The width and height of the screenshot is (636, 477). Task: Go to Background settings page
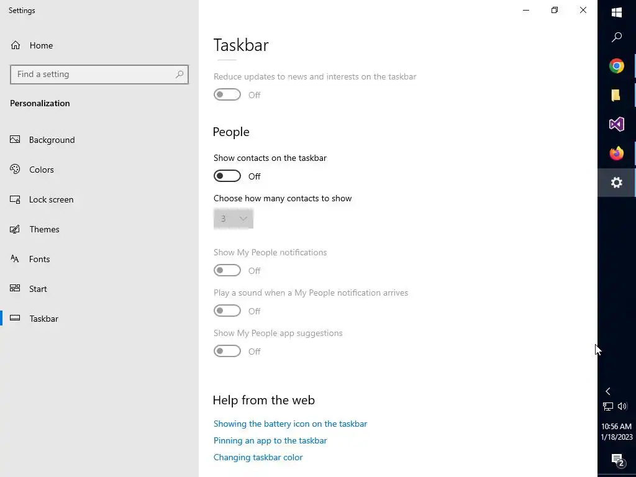click(x=52, y=140)
